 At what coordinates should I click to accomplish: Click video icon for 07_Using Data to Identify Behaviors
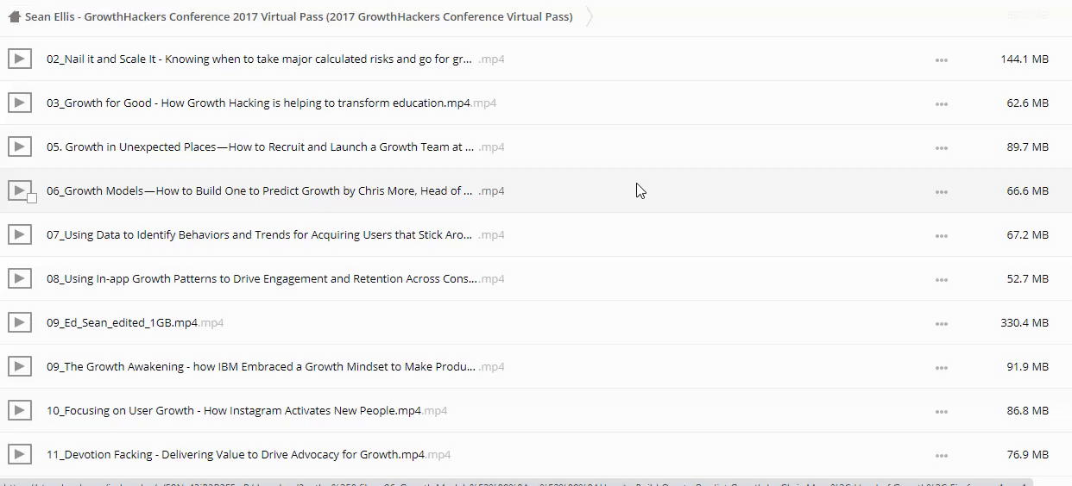tap(20, 235)
